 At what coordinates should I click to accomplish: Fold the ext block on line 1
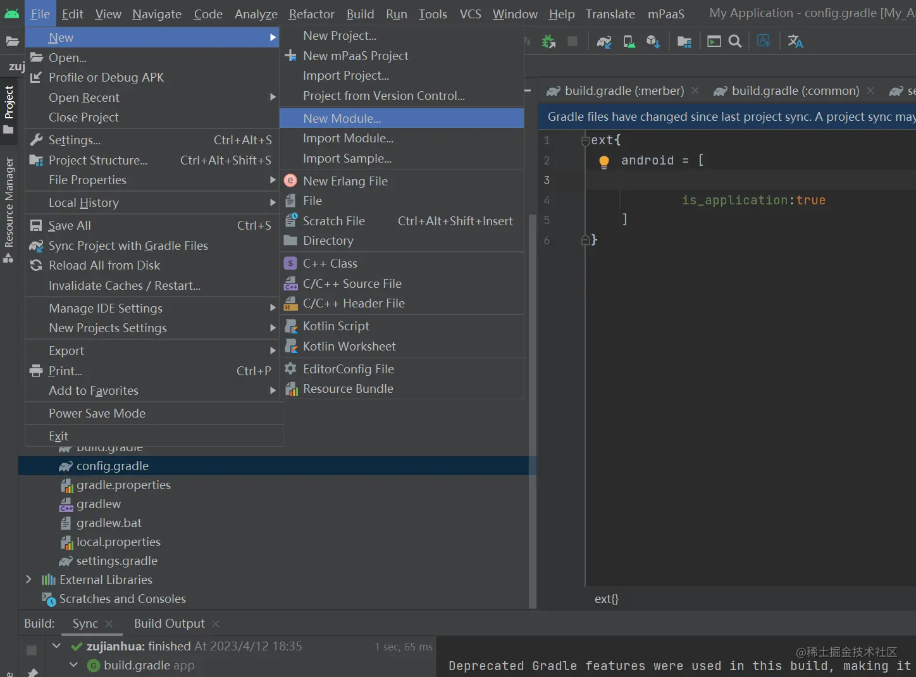tap(585, 140)
